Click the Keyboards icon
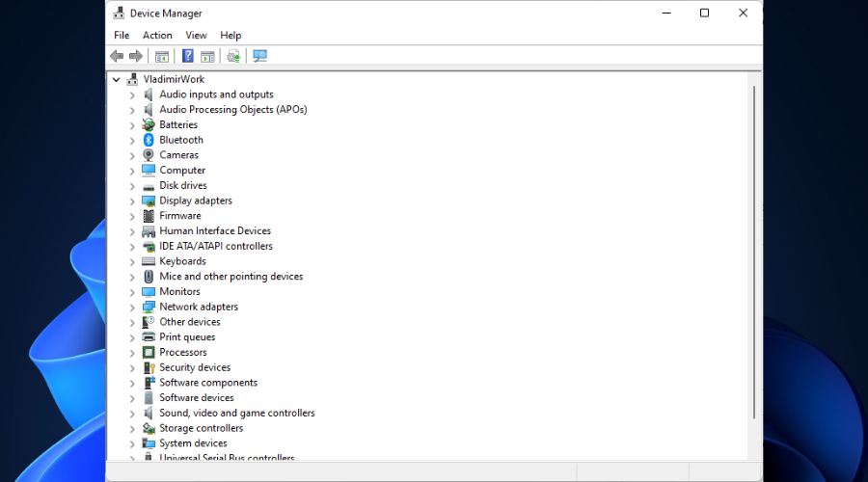Image resolution: width=868 pixels, height=482 pixels. click(149, 261)
